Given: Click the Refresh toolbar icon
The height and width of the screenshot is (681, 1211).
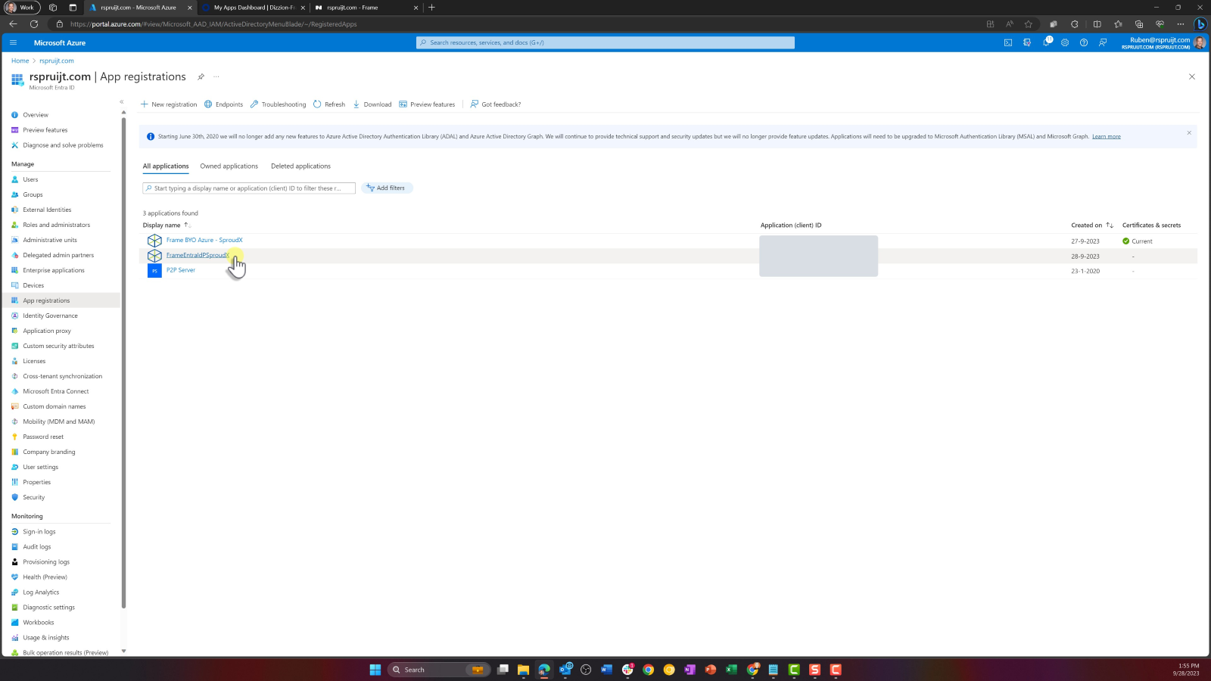Looking at the screenshot, I should click(x=329, y=104).
